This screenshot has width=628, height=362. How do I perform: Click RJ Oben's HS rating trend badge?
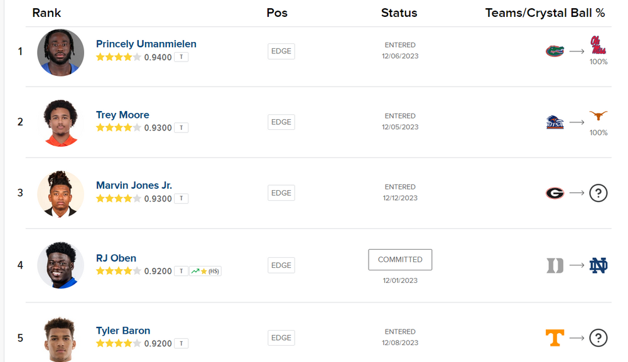tap(205, 272)
